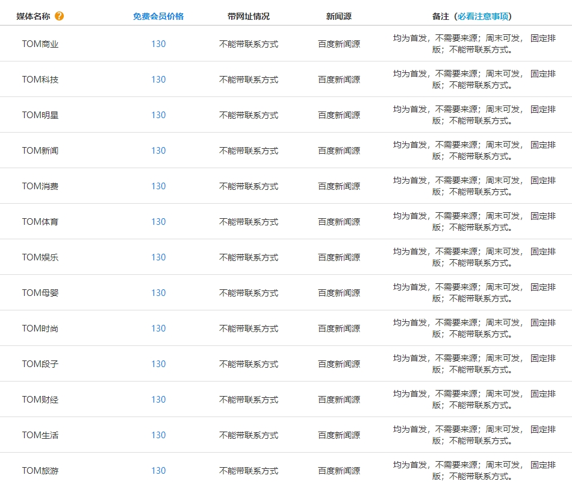Screen dimensions: 572x484
Task: Click 百度新闻源 cell in TOM体育 row
Action: pyautogui.click(x=339, y=222)
